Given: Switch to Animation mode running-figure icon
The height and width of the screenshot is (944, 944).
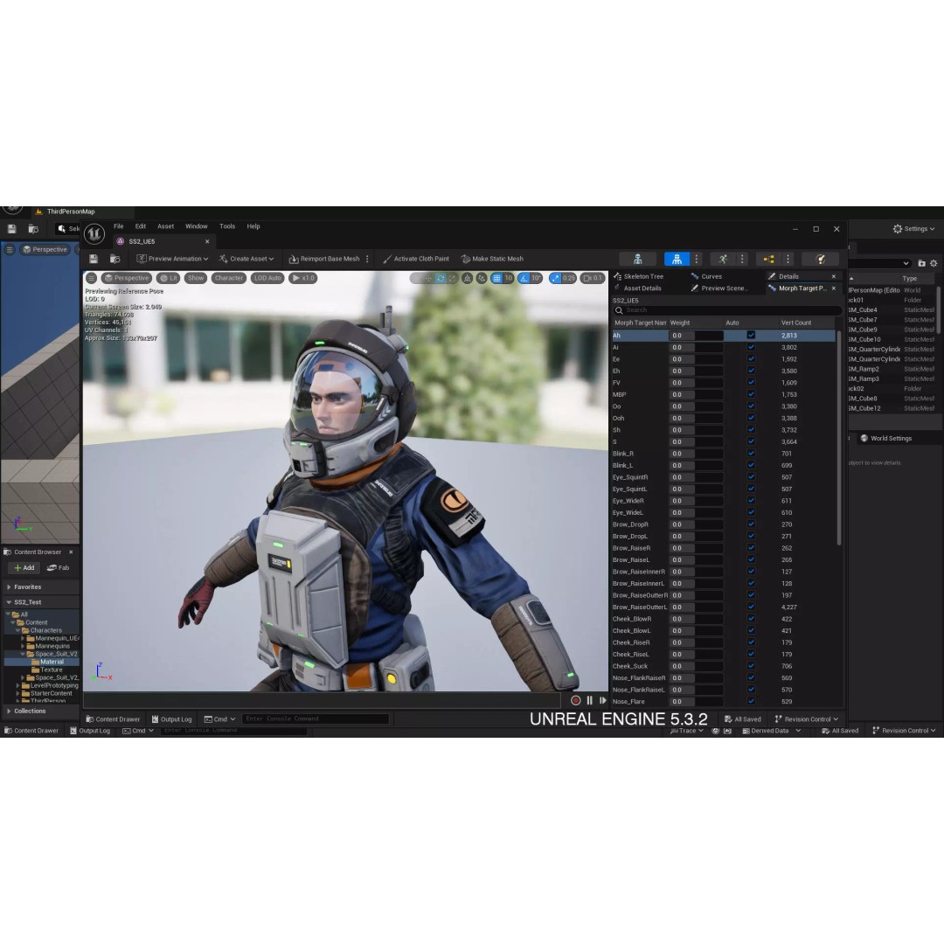Looking at the screenshot, I should pos(723,259).
